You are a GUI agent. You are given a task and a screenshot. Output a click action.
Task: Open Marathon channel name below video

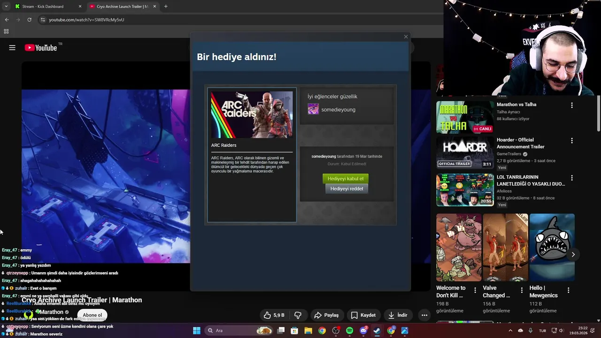[51, 312]
